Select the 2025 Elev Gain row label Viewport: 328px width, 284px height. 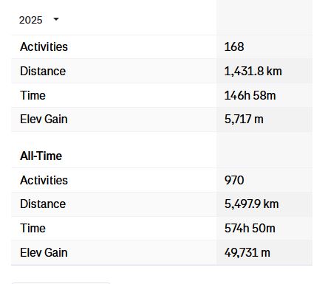44,120
